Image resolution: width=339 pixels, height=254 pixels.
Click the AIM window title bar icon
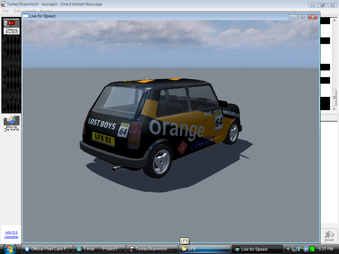(3, 4)
